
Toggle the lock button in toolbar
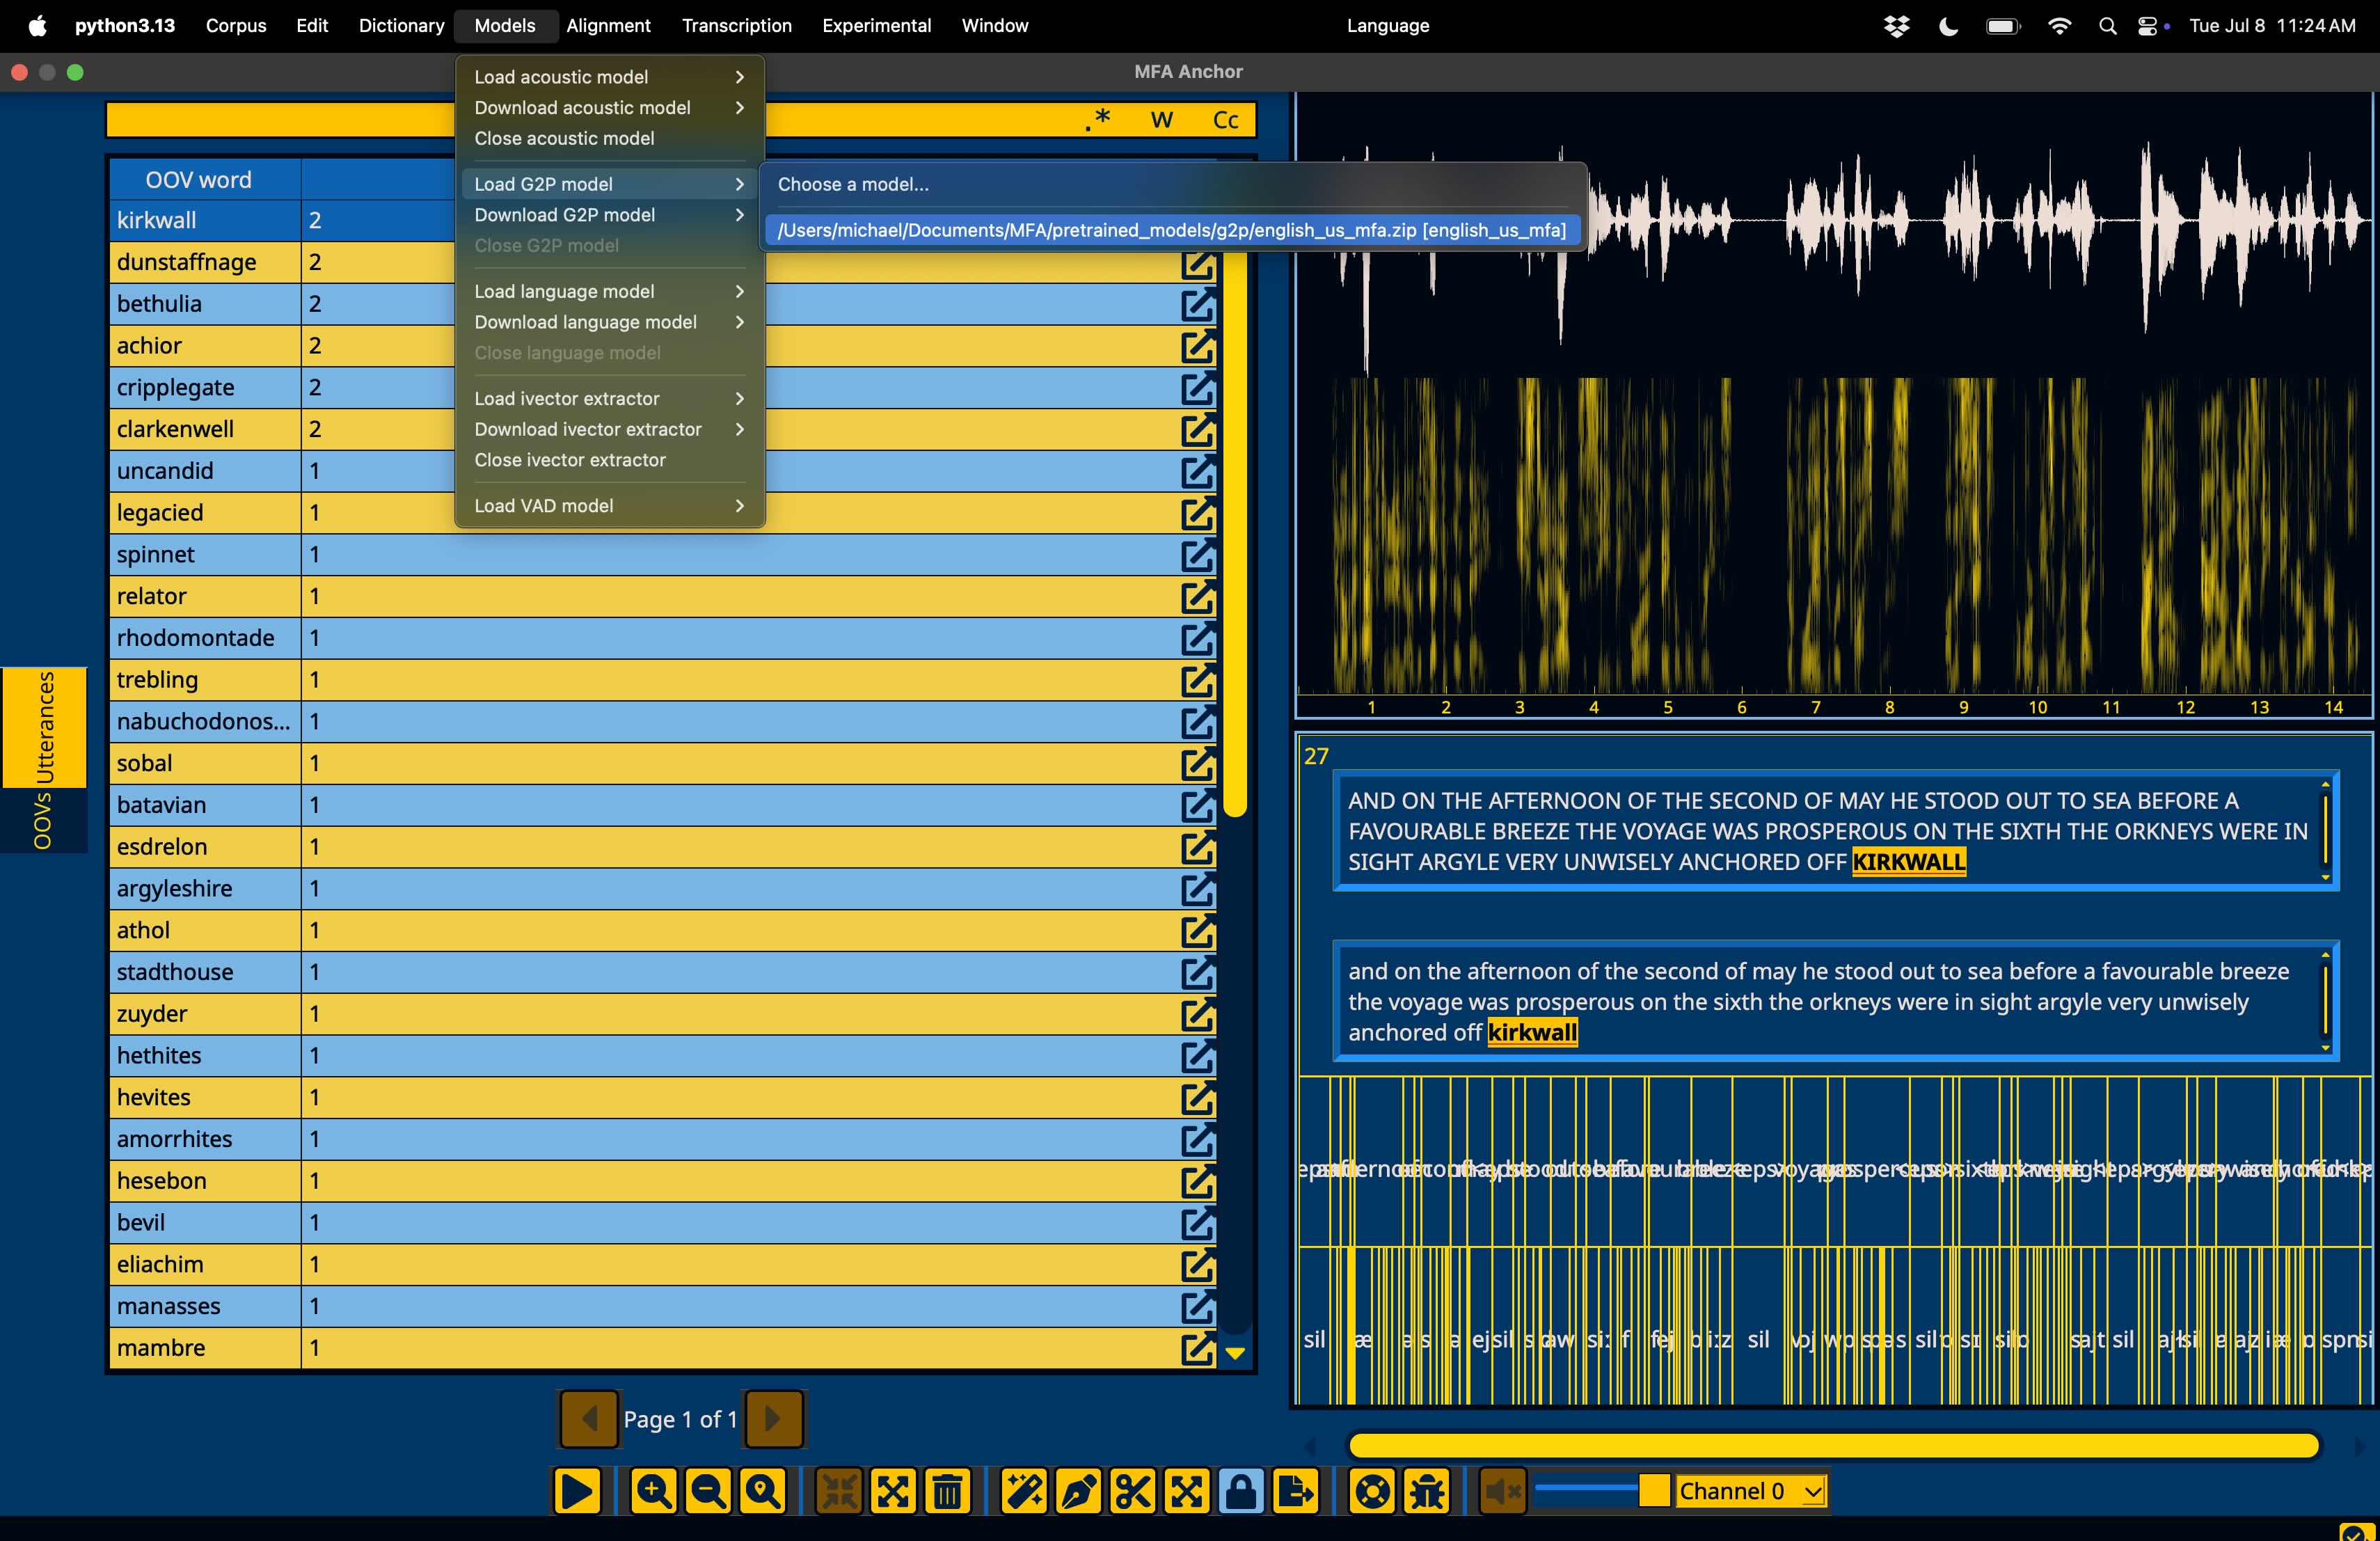(1241, 1491)
